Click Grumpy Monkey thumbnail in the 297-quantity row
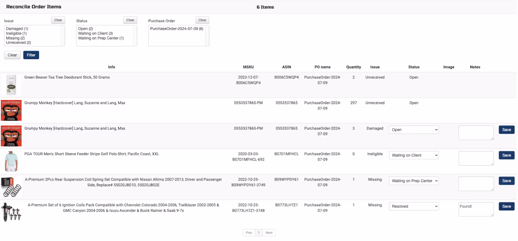518x241 pixels. [x=11, y=110]
